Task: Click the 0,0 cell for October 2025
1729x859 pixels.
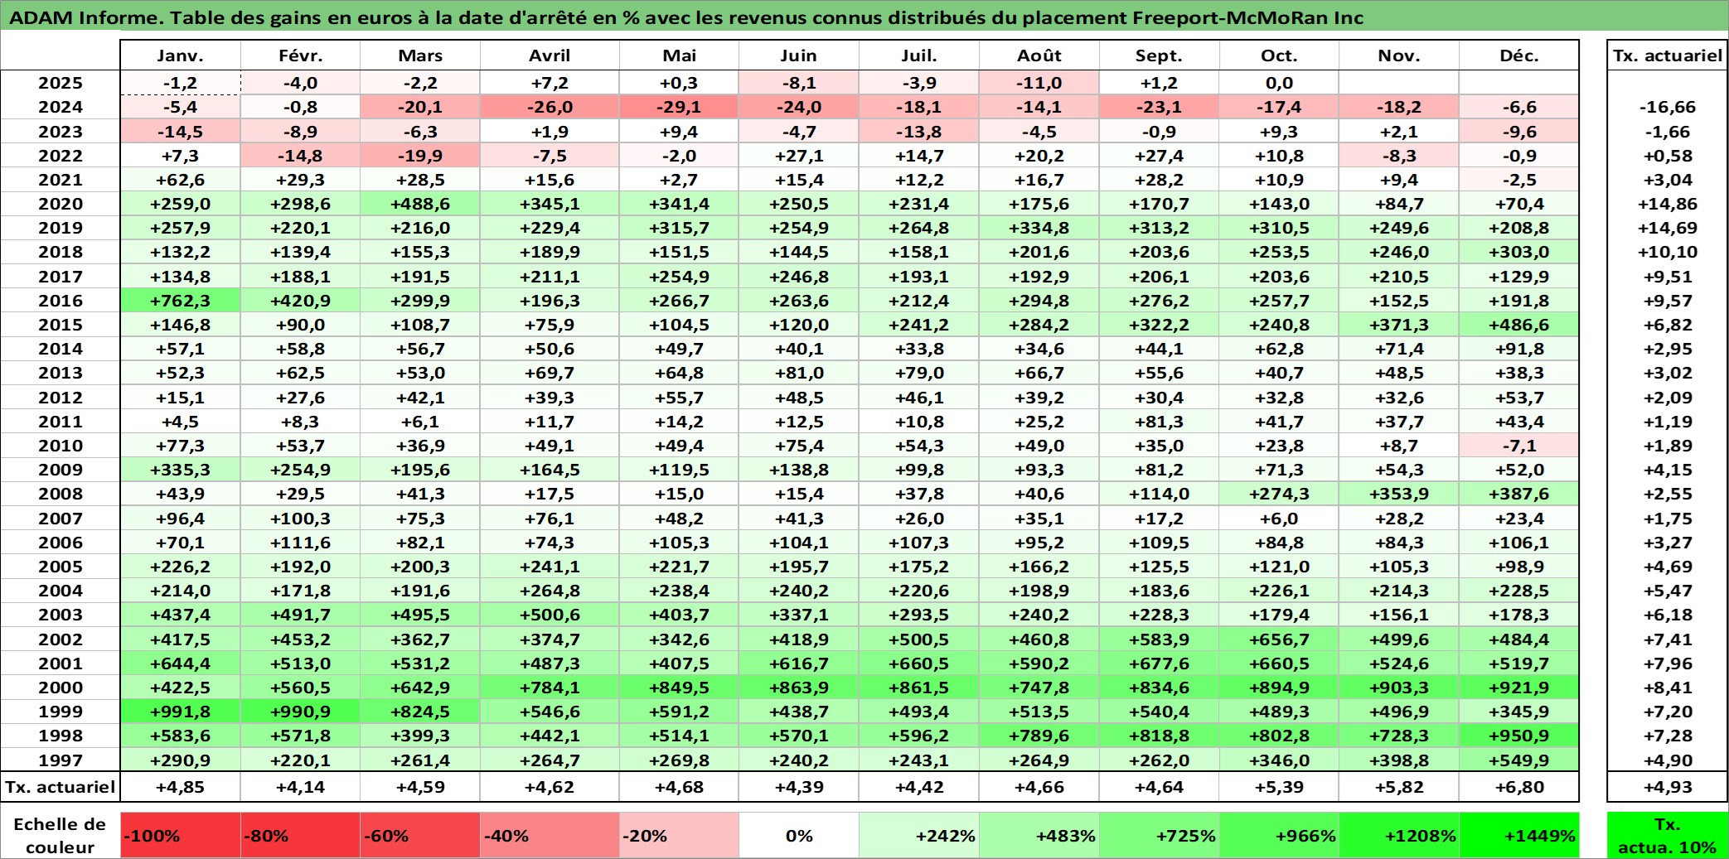Action: pos(1279,83)
